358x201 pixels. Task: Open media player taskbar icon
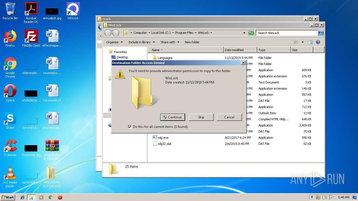(41, 197)
